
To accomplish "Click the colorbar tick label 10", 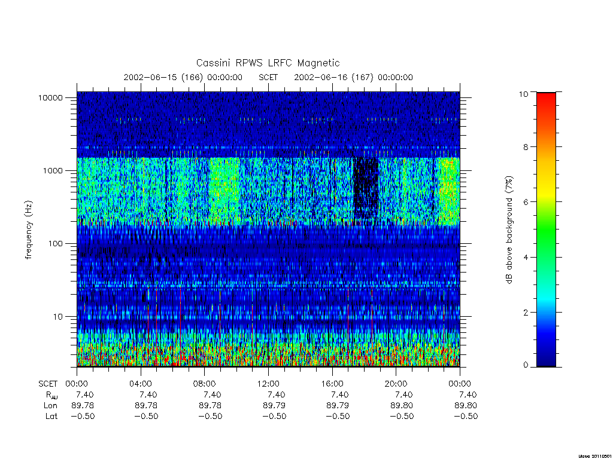I will pos(523,94).
